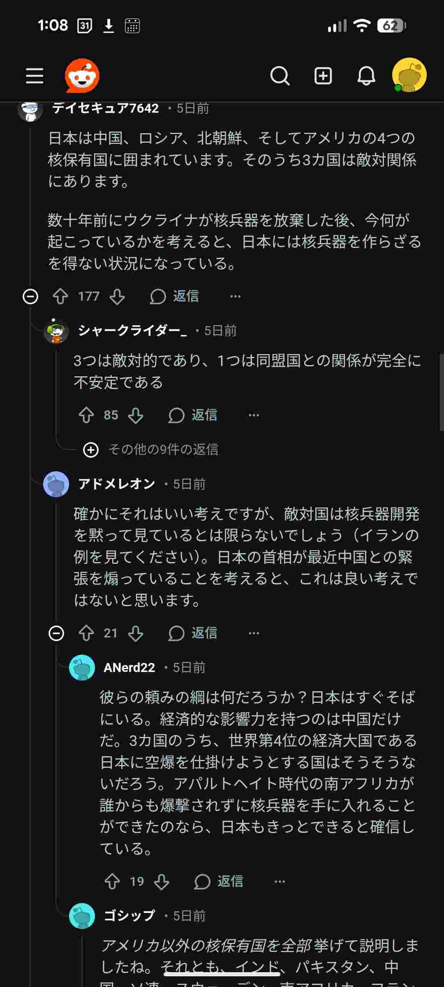
Task: Reply to シャークライダー's comment
Action: [193, 415]
